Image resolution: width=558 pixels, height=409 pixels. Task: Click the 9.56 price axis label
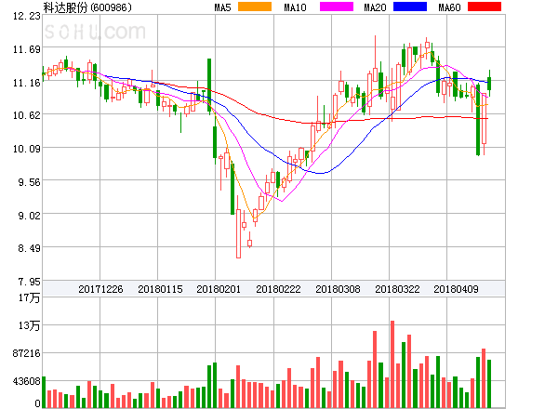(x=29, y=182)
